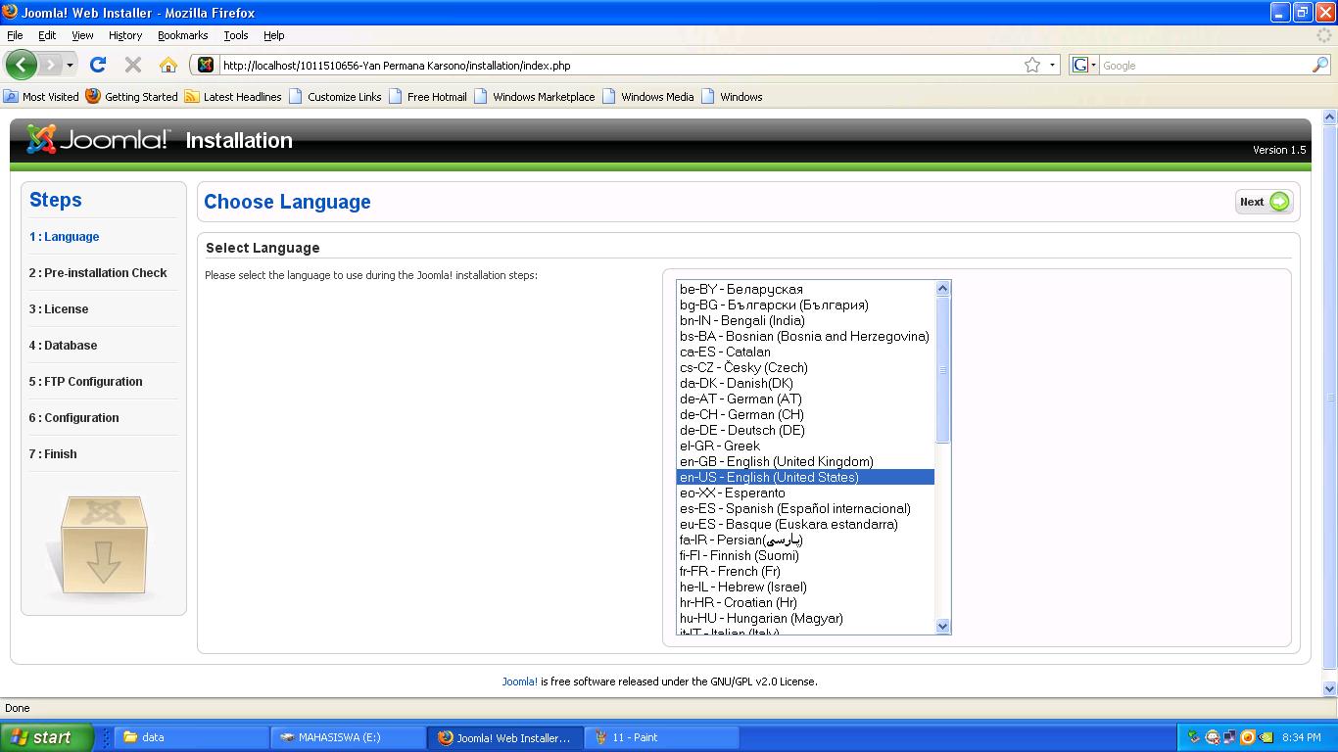The image size is (1338, 752).
Task: Click the Google search box
Action: pyautogui.click(x=1205, y=66)
